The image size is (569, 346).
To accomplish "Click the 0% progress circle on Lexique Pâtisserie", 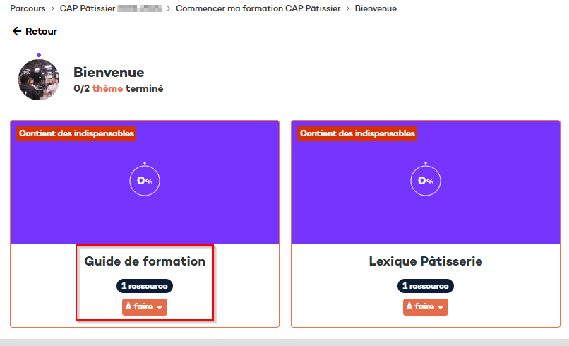I will point(426,181).
